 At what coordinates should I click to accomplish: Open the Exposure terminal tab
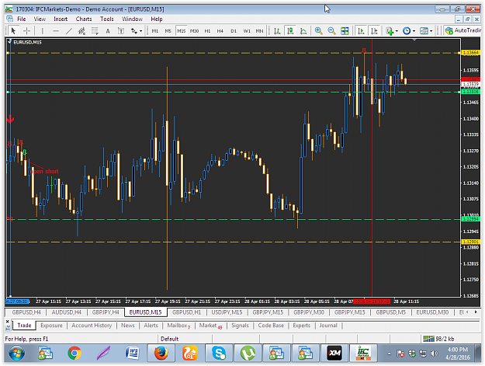(51, 326)
